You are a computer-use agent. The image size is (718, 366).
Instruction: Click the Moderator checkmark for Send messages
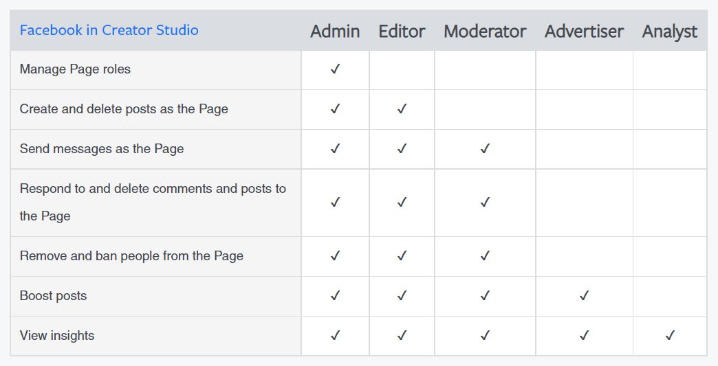485,149
